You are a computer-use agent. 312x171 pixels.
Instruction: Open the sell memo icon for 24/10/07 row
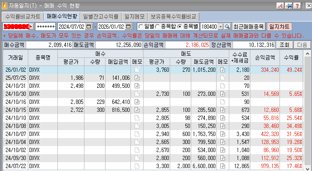coord(222,134)
